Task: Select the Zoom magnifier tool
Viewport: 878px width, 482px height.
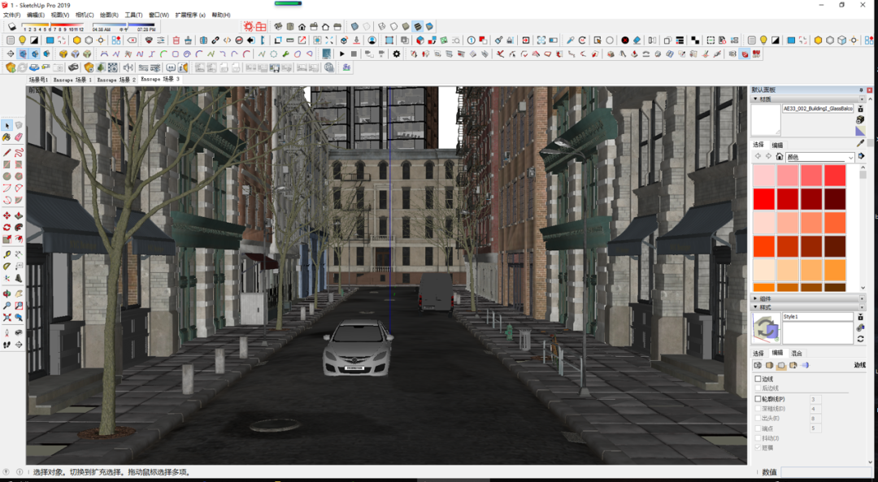Action: point(7,306)
